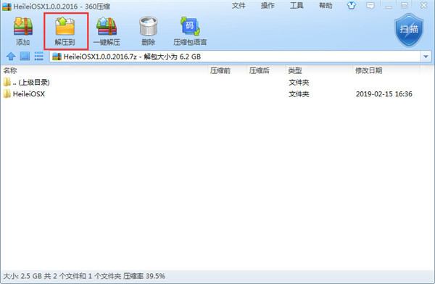Open the 工具 menu
Viewport: 435px width, 284px height.
click(x=297, y=6)
